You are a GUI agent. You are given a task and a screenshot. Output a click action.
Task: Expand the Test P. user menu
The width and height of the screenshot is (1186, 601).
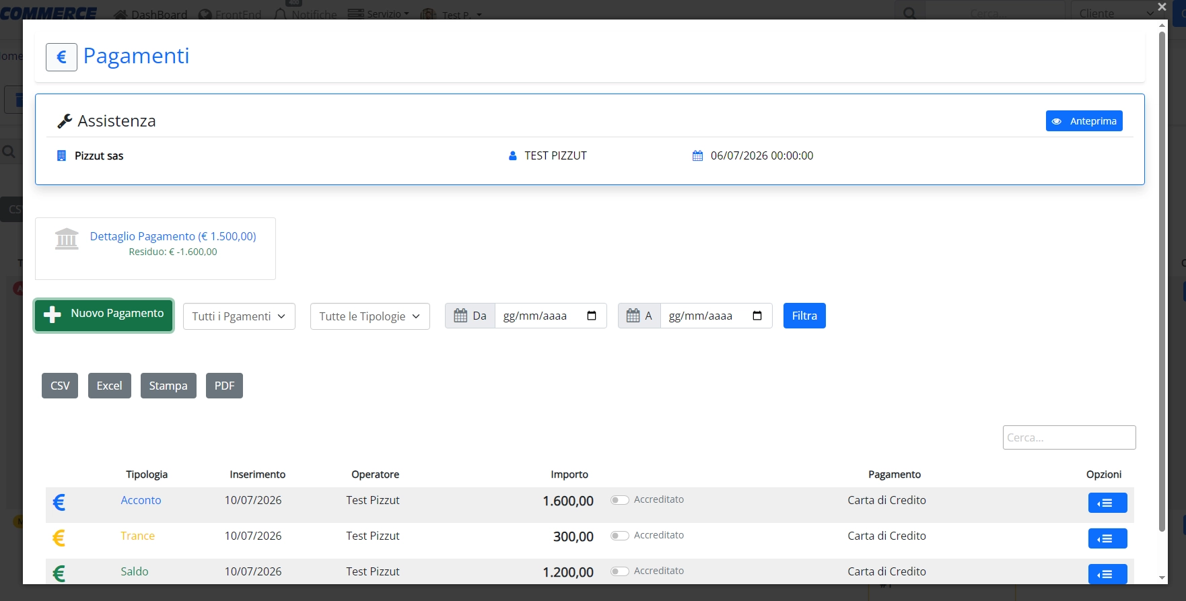coord(452,14)
